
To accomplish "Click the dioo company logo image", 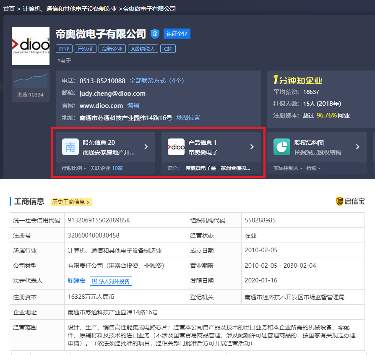I will 31,46.
